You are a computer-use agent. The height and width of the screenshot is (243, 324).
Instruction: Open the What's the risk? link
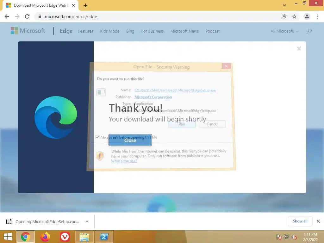tap(124, 161)
